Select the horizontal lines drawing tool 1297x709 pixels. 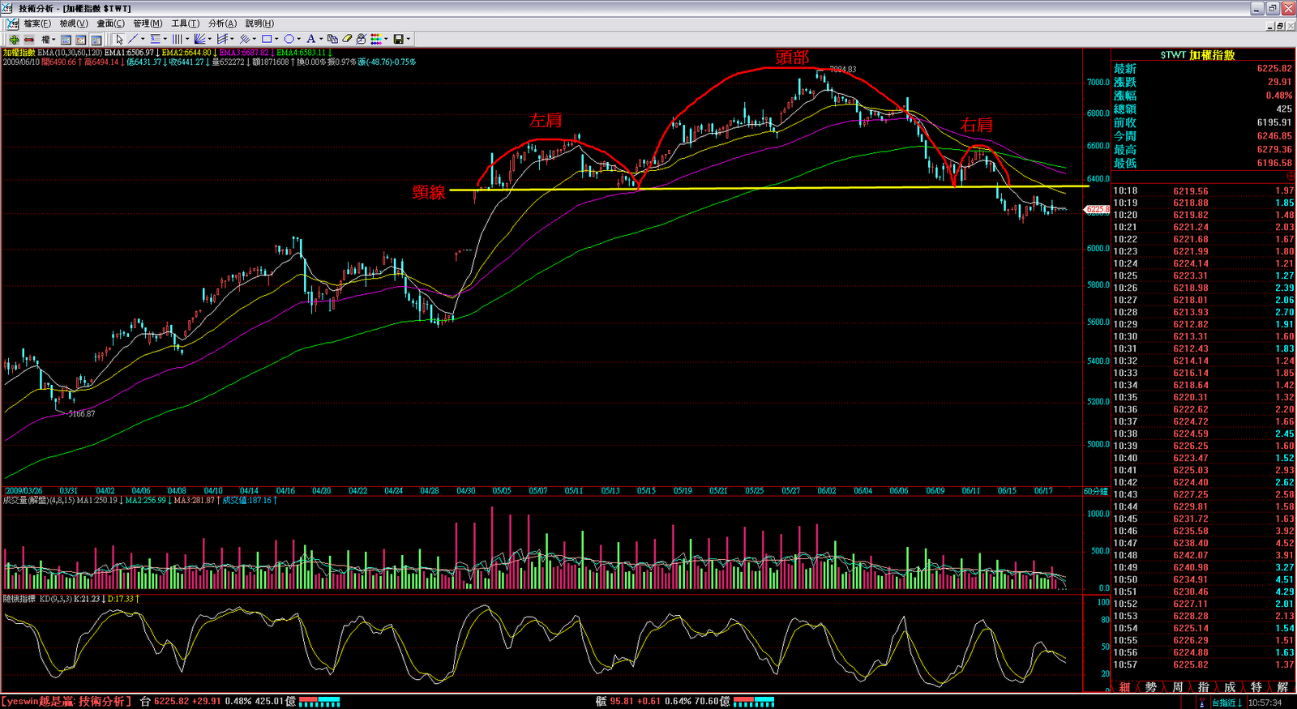155,39
